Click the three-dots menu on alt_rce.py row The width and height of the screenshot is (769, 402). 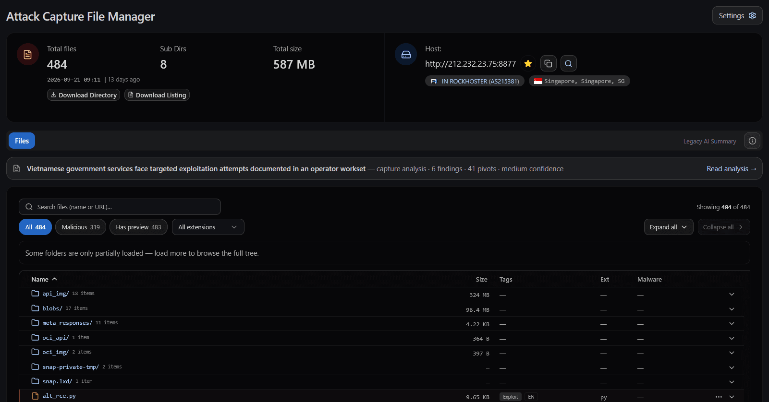[719, 397]
